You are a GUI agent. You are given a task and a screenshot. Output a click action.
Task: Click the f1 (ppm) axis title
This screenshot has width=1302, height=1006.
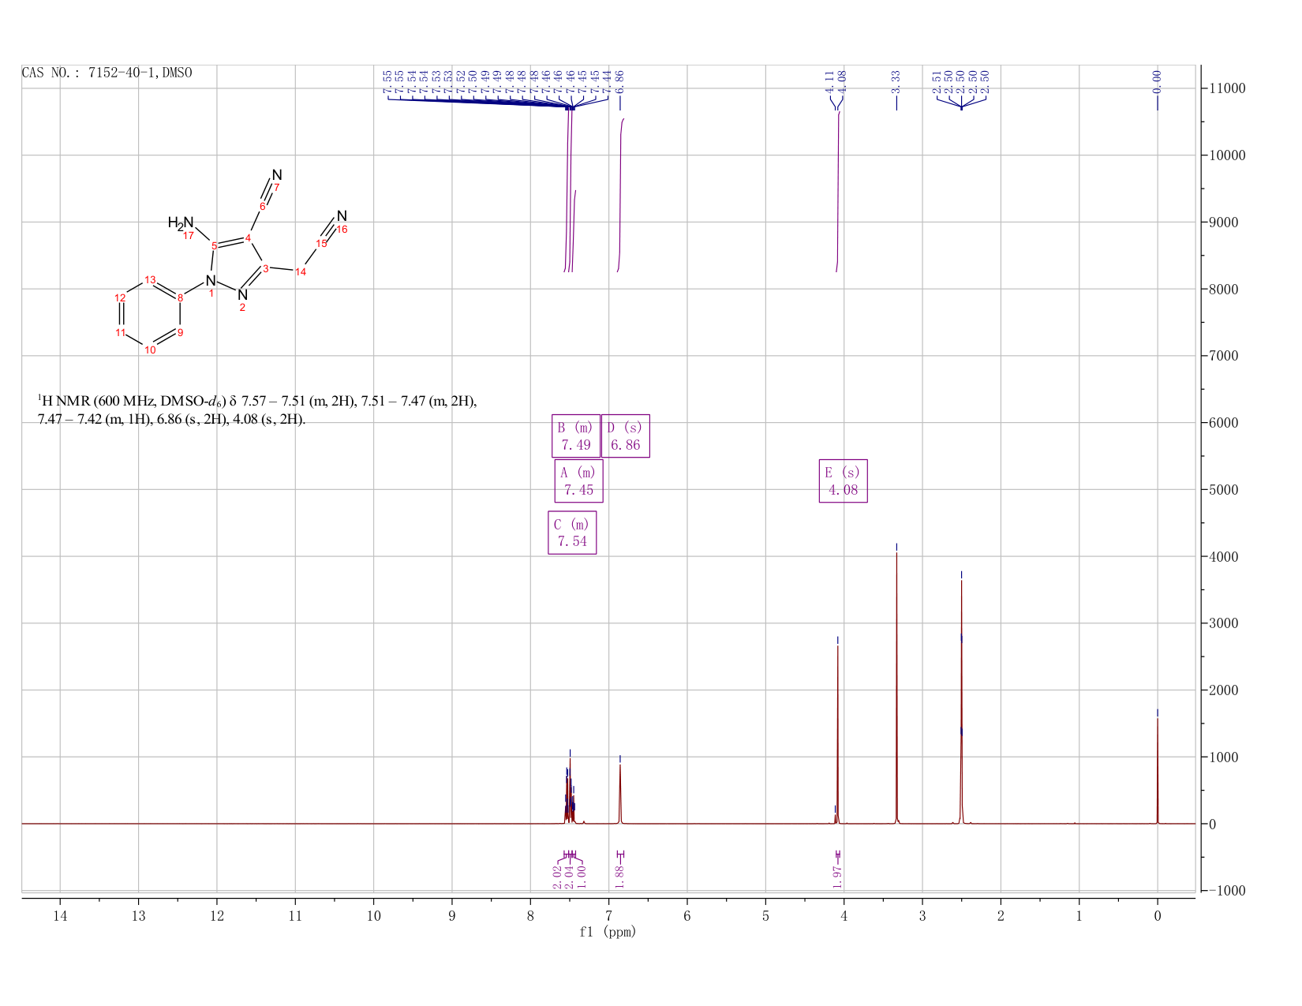pyautogui.click(x=608, y=932)
